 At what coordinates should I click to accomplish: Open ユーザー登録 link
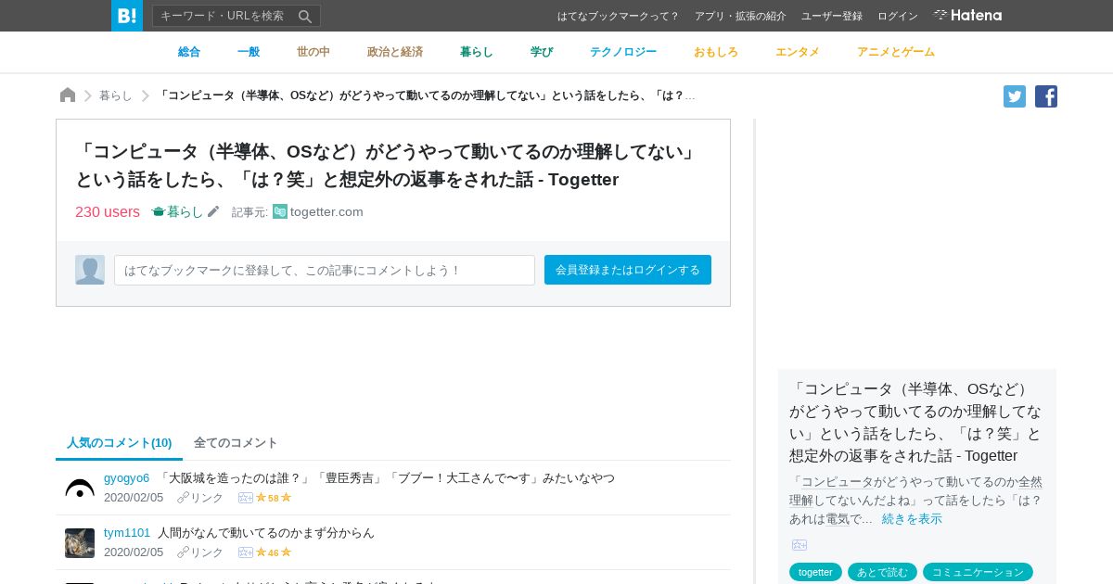[x=832, y=16]
